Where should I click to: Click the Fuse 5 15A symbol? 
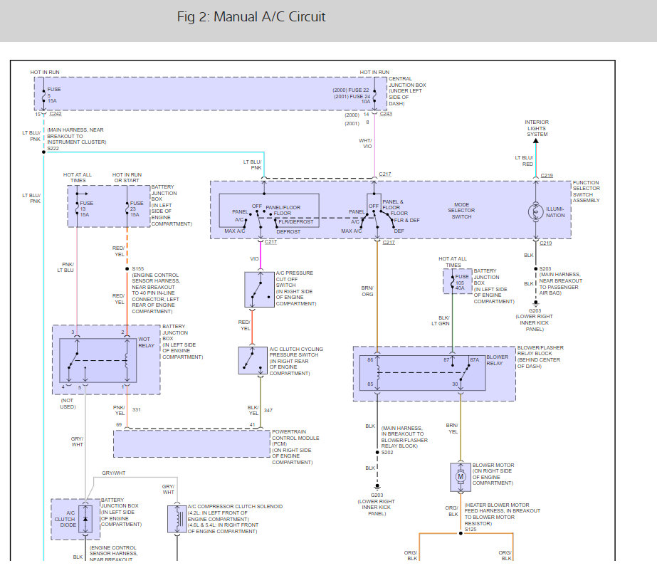click(44, 95)
